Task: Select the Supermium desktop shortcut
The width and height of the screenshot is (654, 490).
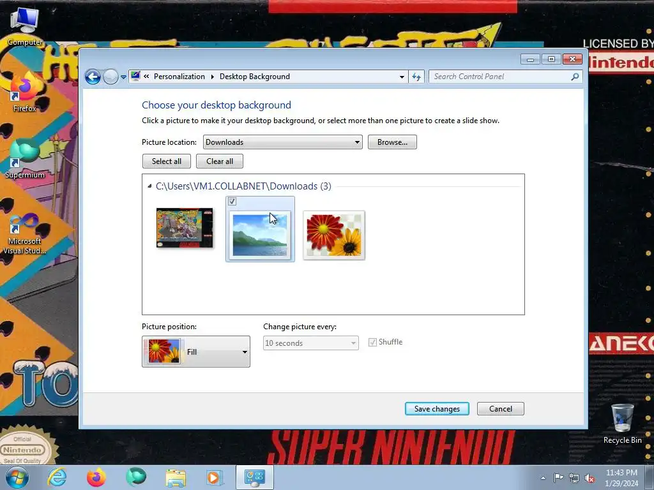Action: coord(25,159)
